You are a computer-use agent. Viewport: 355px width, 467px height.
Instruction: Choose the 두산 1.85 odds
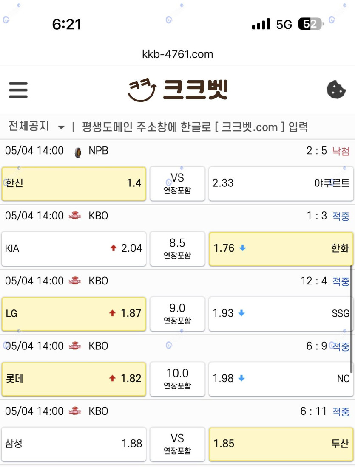tap(281, 444)
